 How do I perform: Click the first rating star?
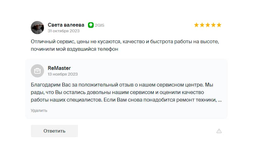pyautogui.click(x=196, y=25)
